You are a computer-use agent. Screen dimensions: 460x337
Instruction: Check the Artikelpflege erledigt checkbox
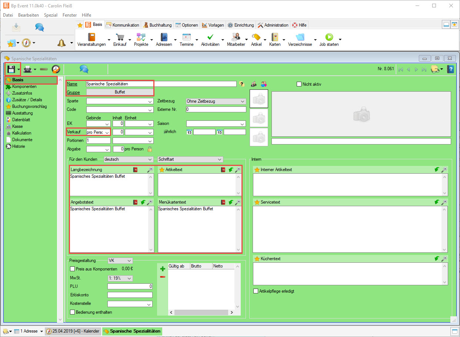point(256,291)
